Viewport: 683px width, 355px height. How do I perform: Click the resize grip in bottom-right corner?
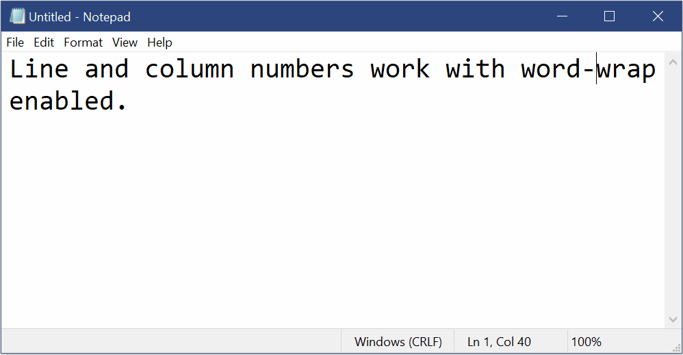click(675, 347)
